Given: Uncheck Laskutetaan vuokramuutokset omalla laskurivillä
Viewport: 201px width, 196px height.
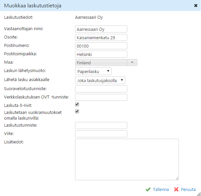Looking at the screenshot, I should pyautogui.click(x=77, y=112).
